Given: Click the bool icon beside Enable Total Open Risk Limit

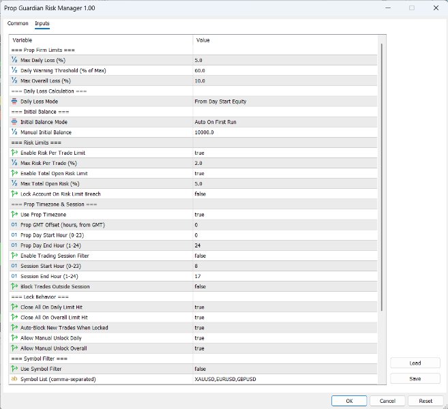Looking at the screenshot, I should [14, 173].
